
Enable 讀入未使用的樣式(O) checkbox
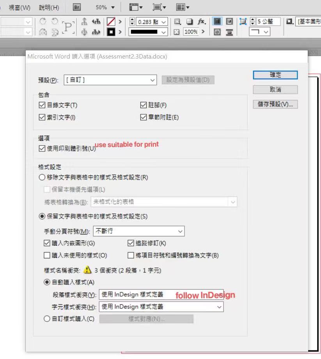pos(47,256)
